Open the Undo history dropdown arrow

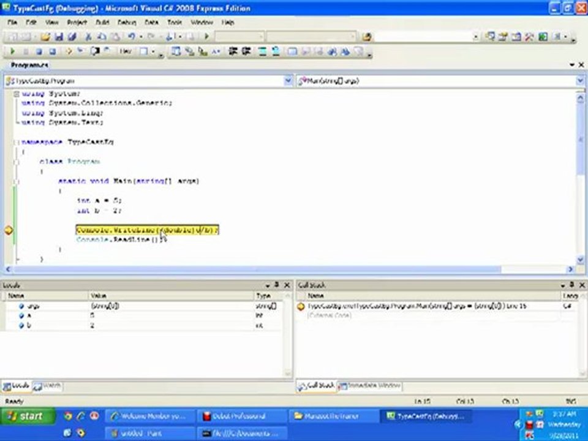pos(141,37)
